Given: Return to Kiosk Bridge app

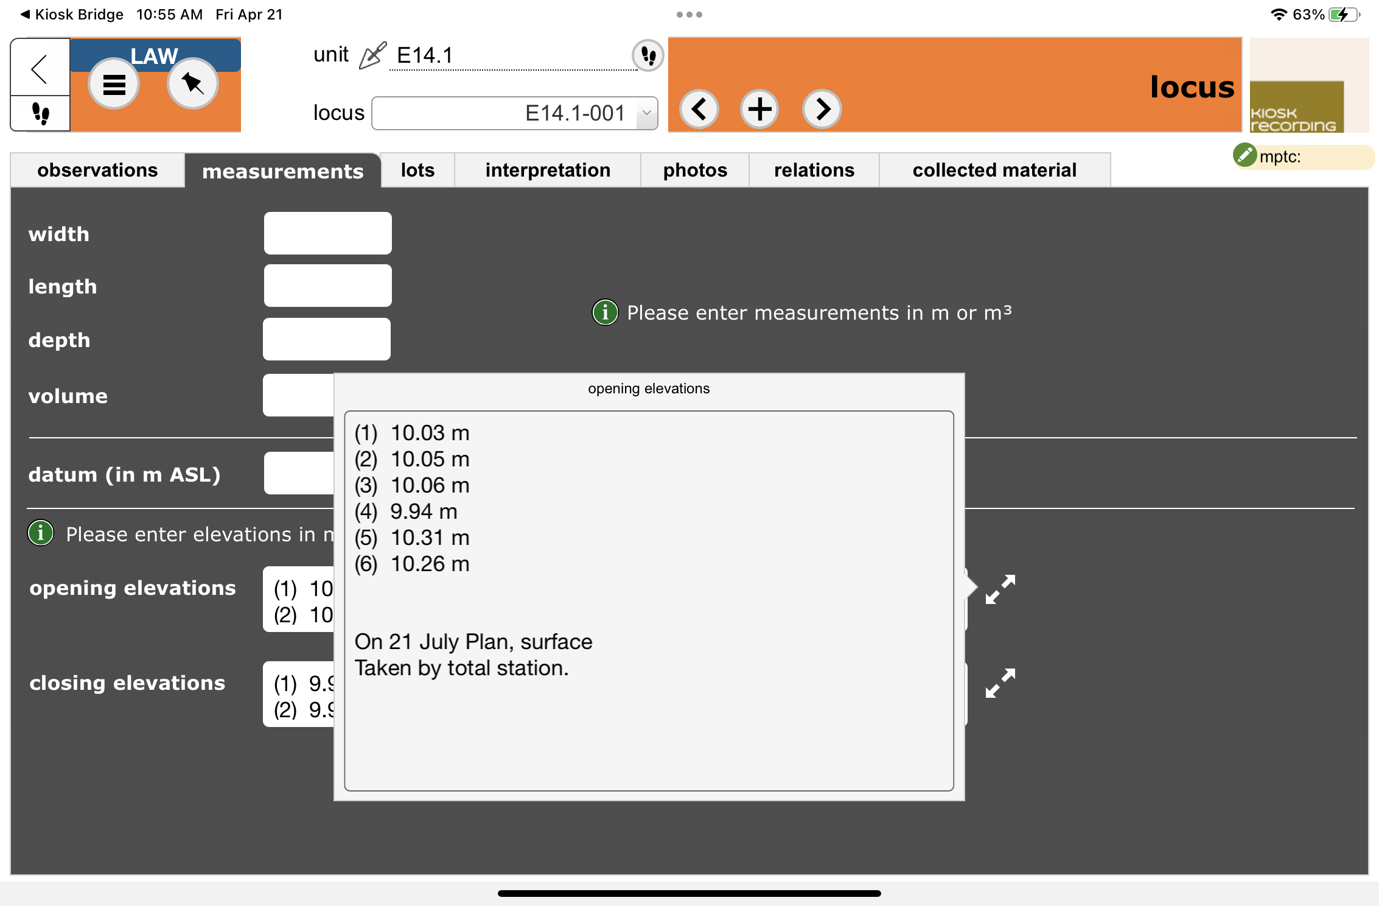Looking at the screenshot, I should click(x=72, y=15).
